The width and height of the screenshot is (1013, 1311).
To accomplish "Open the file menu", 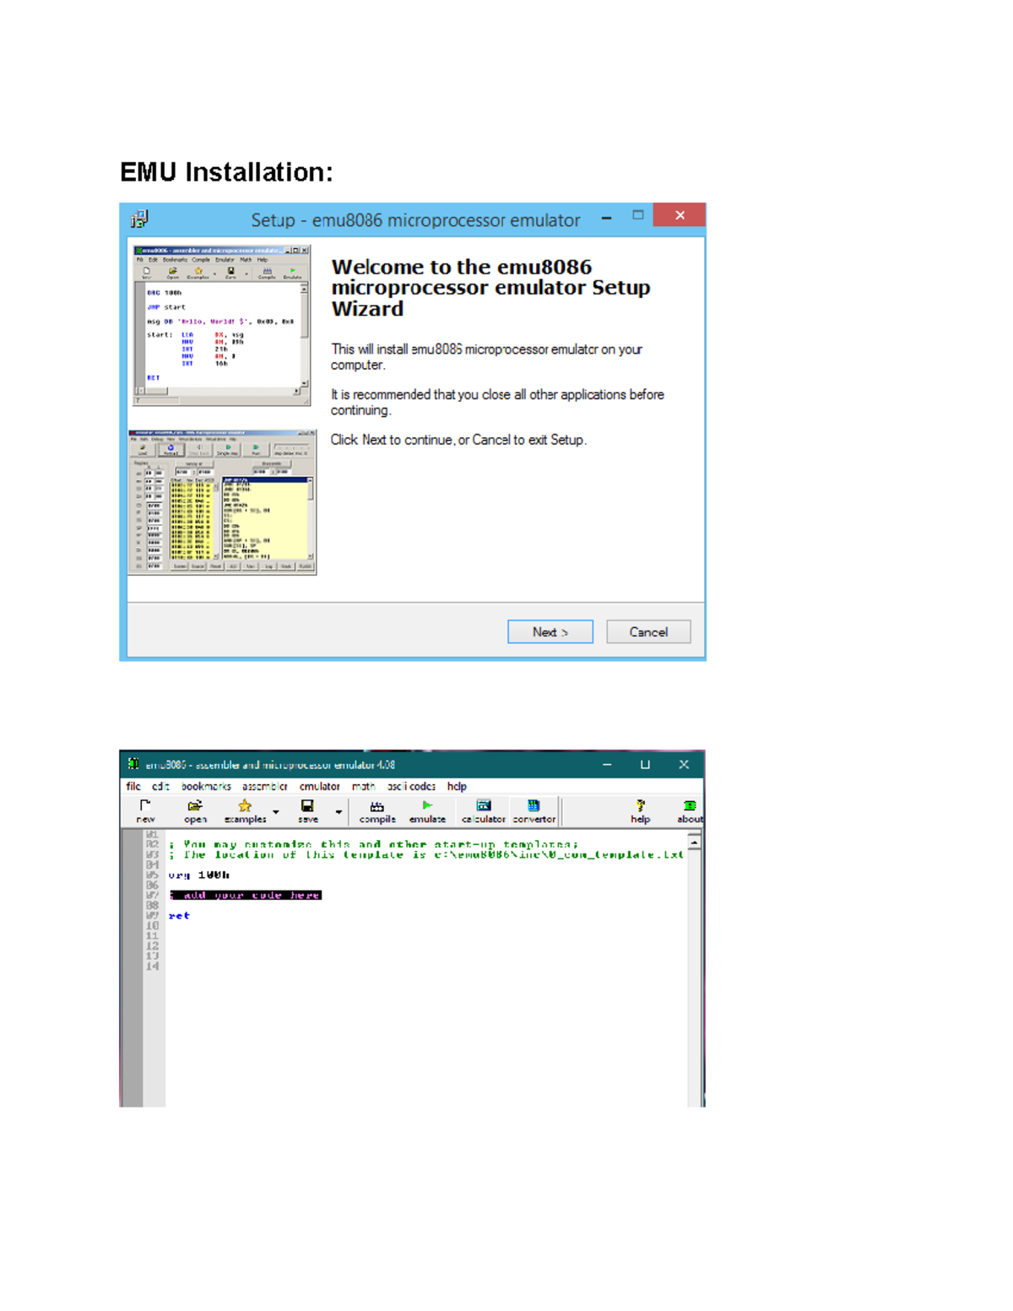I will point(133,786).
